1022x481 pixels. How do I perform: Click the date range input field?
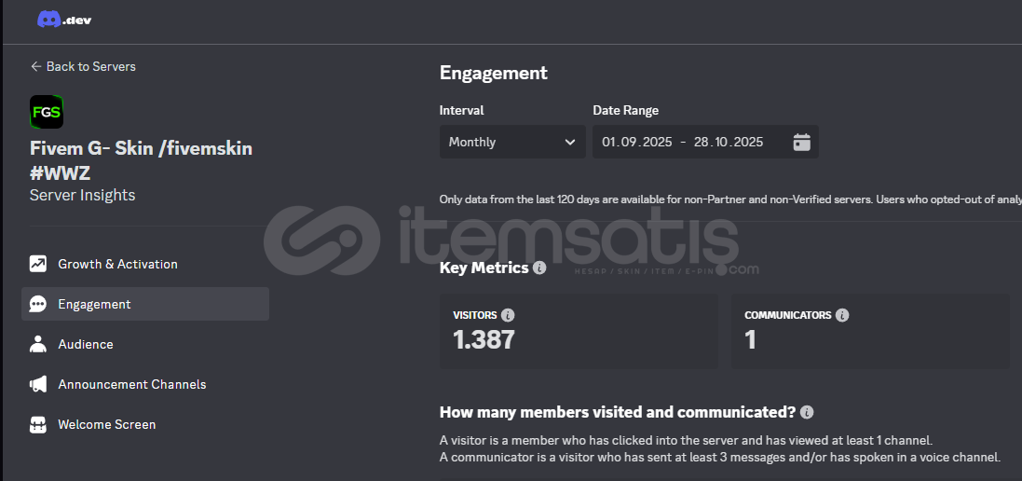click(x=683, y=142)
